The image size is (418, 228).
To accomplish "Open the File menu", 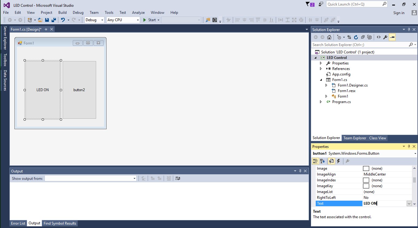I will [6, 13].
